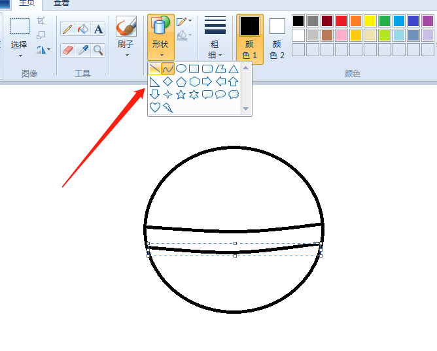The image size is (437, 351).
Task: Click the top-center selection handle on canvas
Action: tap(236, 244)
